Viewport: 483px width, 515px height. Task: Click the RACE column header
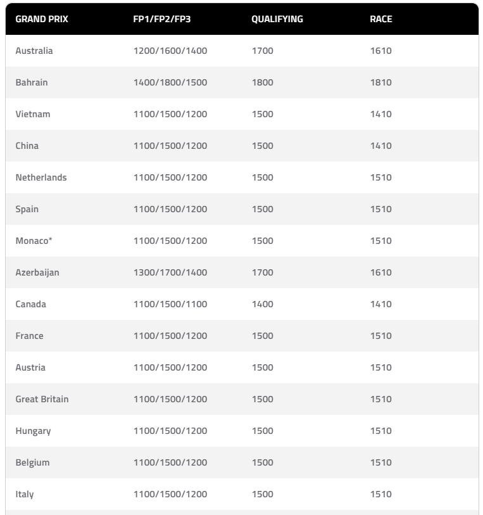click(x=381, y=19)
